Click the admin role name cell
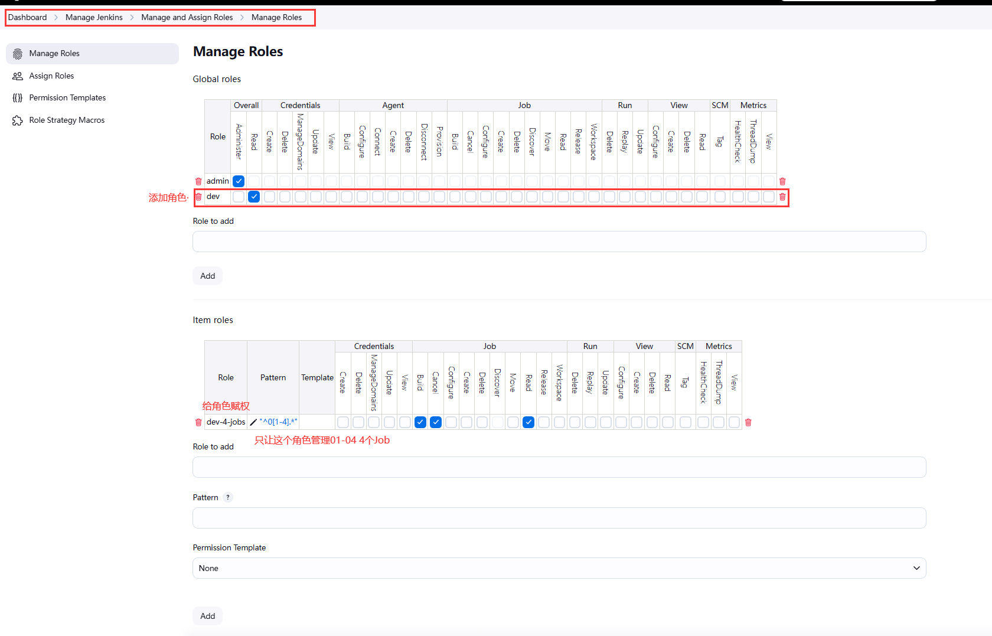The width and height of the screenshot is (992, 636). coord(217,181)
